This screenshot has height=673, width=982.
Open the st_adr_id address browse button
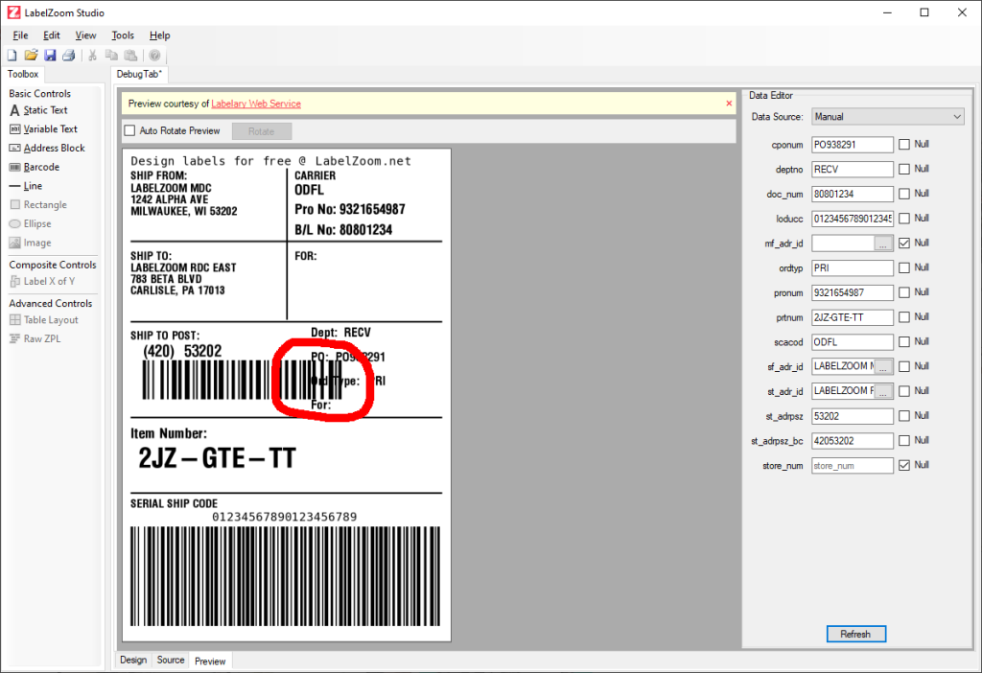click(883, 391)
